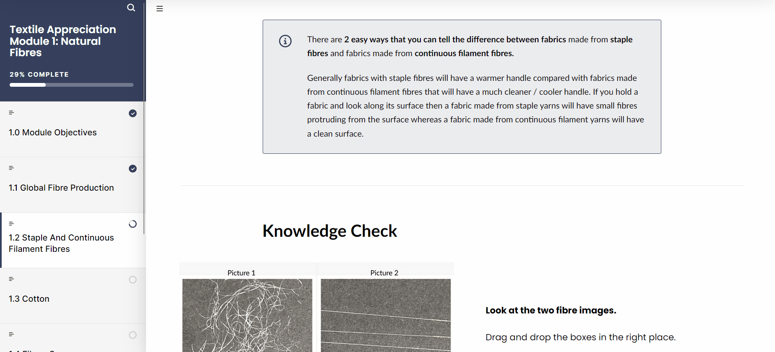The width and height of the screenshot is (775, 352).
Task: Click the info icon in the note box
Action: 285,41
